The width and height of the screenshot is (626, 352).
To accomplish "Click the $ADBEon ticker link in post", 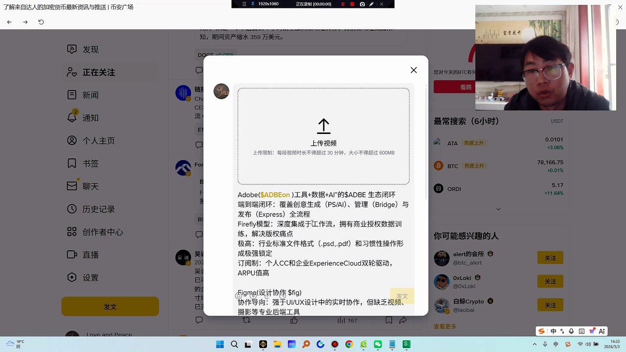I will pyautogui.click(x=275, y=195).
